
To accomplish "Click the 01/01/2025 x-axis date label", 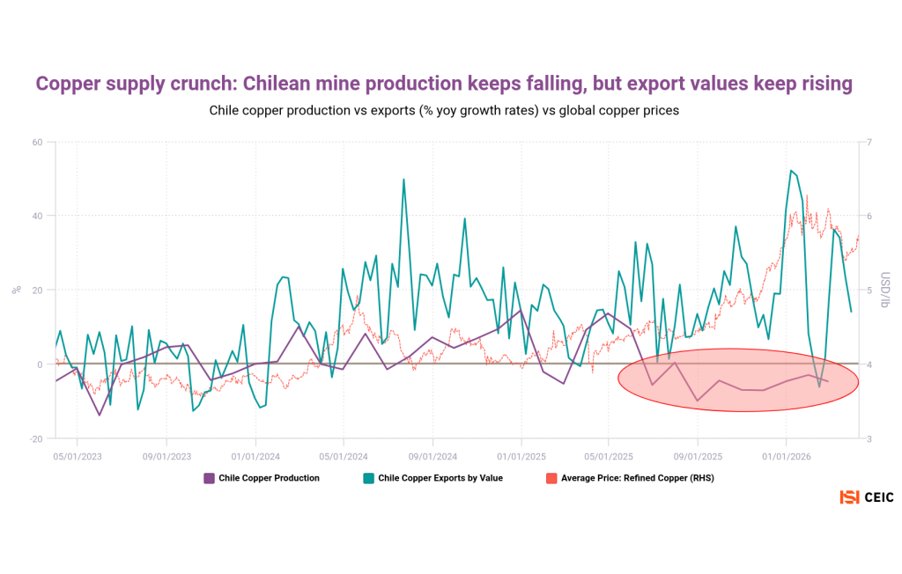I will pos(521,457).
